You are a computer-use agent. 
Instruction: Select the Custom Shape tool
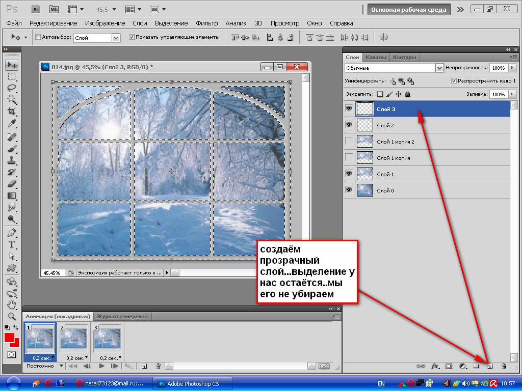click(x=12, y=268)
